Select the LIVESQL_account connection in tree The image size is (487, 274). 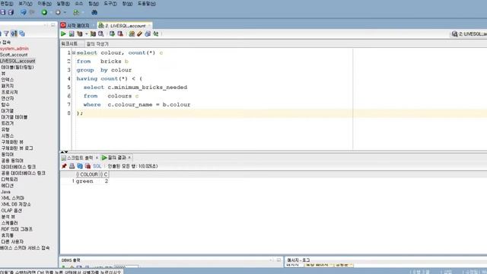point(18,61)
